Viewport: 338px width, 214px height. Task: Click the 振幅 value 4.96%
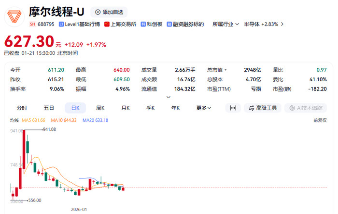tap(123, 89)
